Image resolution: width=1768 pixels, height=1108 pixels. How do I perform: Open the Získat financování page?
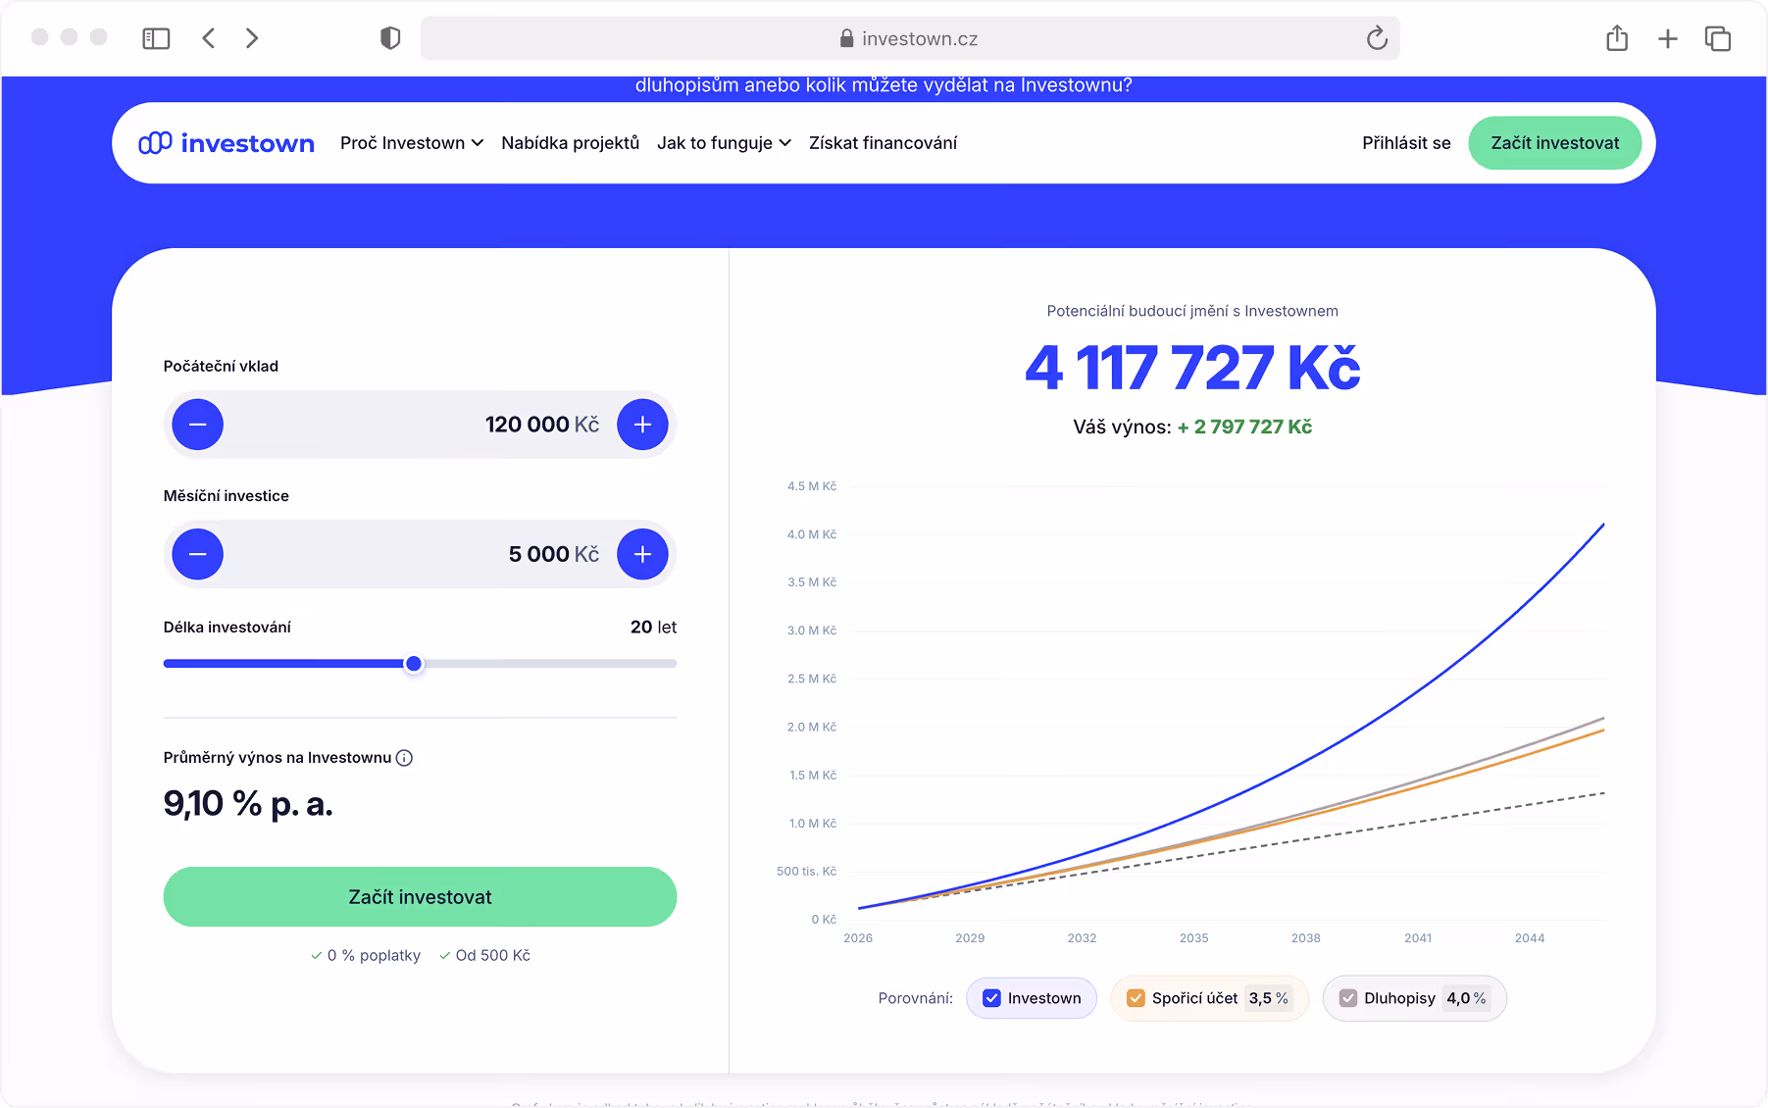click(883, 143)
